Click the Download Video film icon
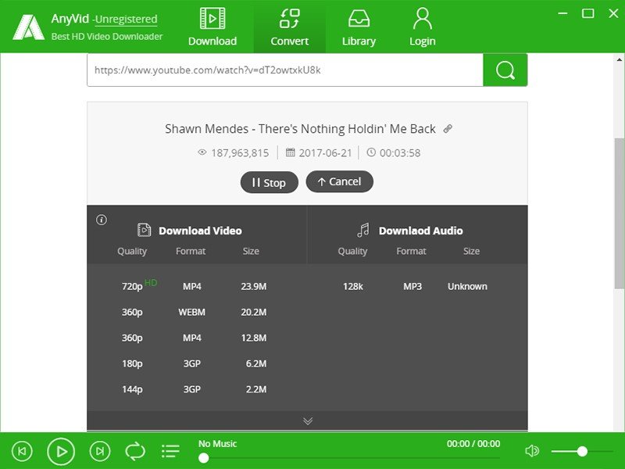Image resolution: width=625 pixels, height=469 pixels. point(144,230)
